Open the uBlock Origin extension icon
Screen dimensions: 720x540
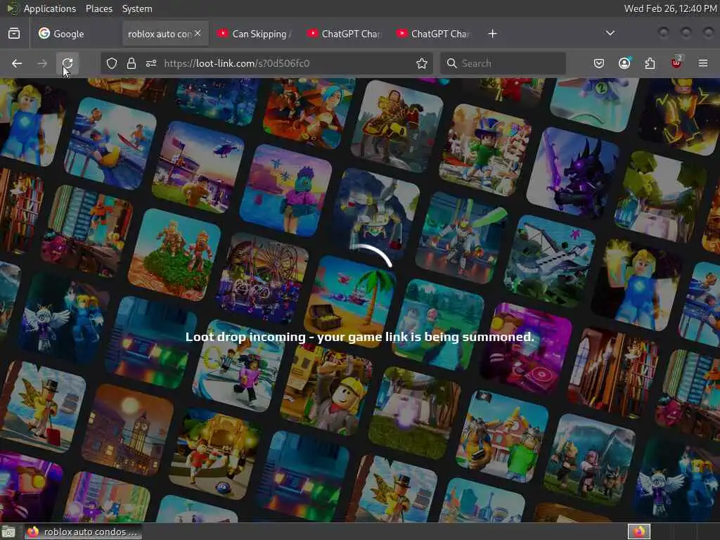(x=676, y=63)
